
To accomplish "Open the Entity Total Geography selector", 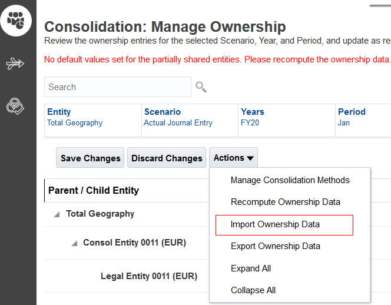I will pos(75,123).
